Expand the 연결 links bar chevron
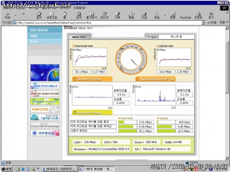The image size is (230, 172). coord(227,22)
